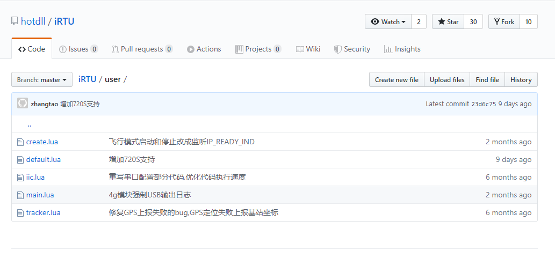The image size is (555, 258).
Task: Click "6 months ago" in tracker.lua row
Action: tap(509, 213)
